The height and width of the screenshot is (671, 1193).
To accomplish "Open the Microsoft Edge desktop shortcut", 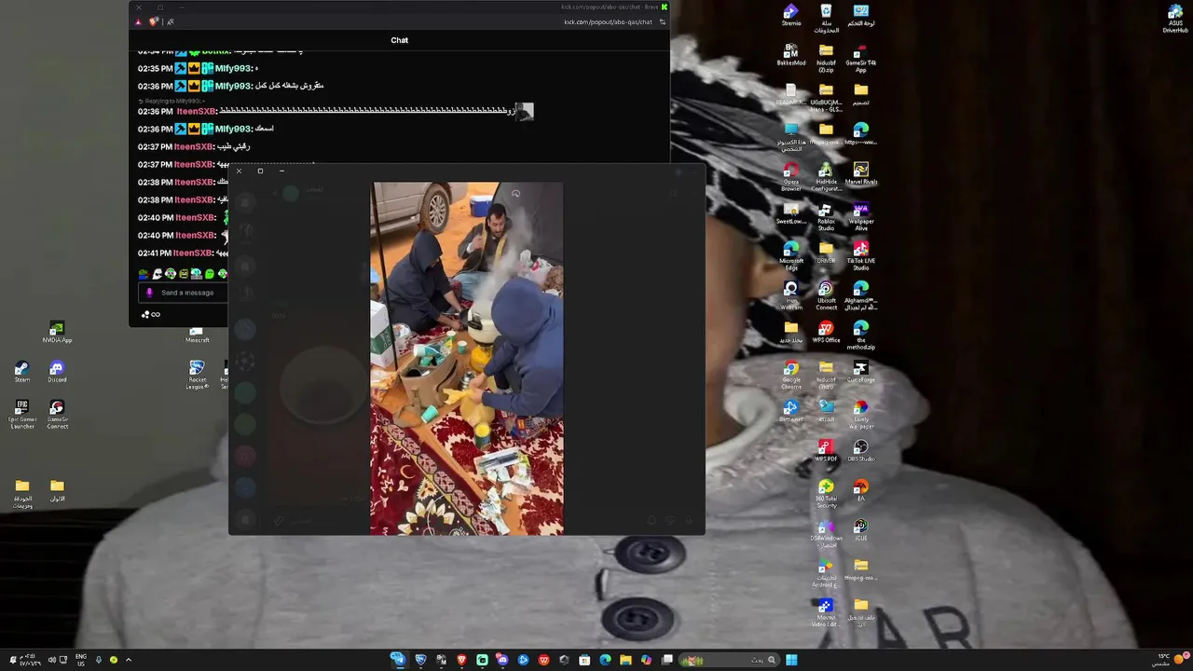I will click(x=790, y=256).
